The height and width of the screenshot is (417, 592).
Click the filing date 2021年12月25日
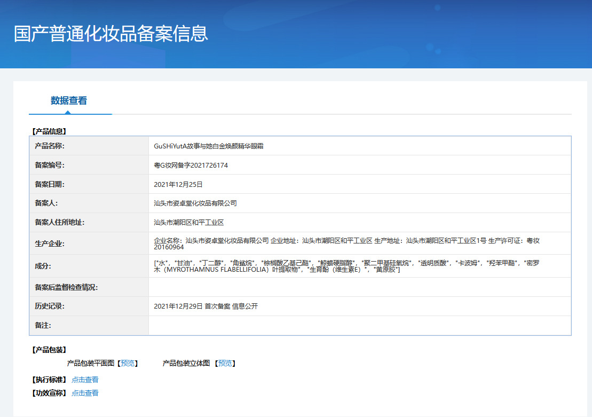178,184
